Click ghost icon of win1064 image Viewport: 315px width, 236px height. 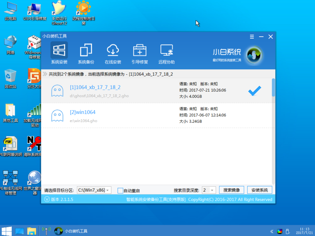57,115
